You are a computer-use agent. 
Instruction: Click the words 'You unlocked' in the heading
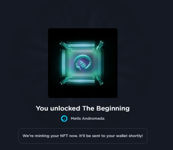click(58, 109)
